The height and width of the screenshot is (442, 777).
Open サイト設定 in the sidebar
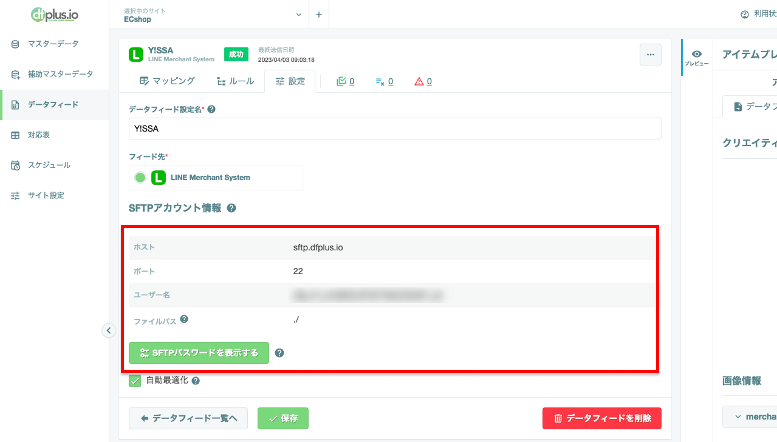(54, 195)
